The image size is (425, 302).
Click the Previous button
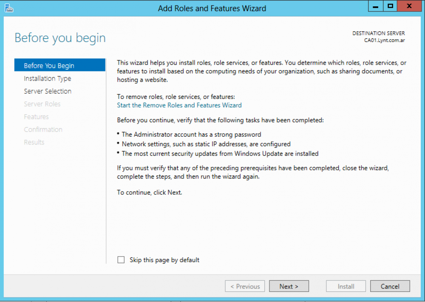[245, 286]
